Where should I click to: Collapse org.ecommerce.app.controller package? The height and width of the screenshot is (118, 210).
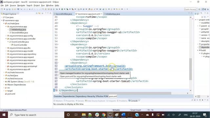tap(6, 39)
